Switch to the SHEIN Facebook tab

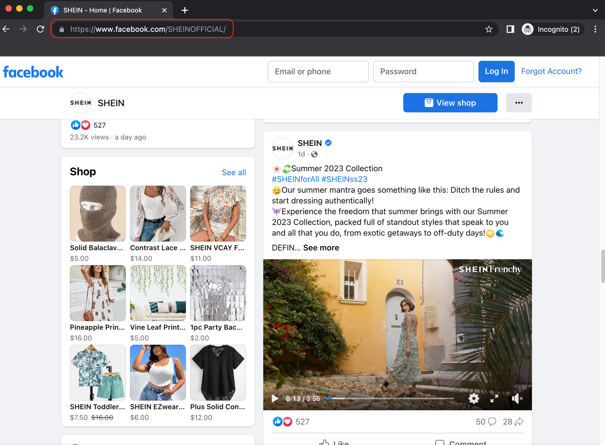102,10
